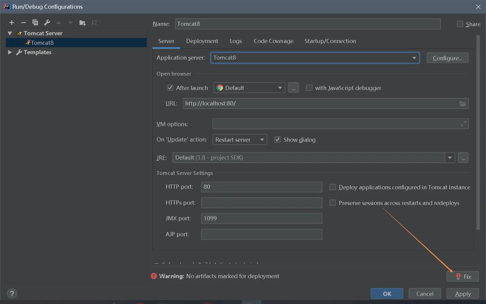Toggle the Share checkbox
The width and height of the screenshot is (486, 304).
tap(460, 24)
